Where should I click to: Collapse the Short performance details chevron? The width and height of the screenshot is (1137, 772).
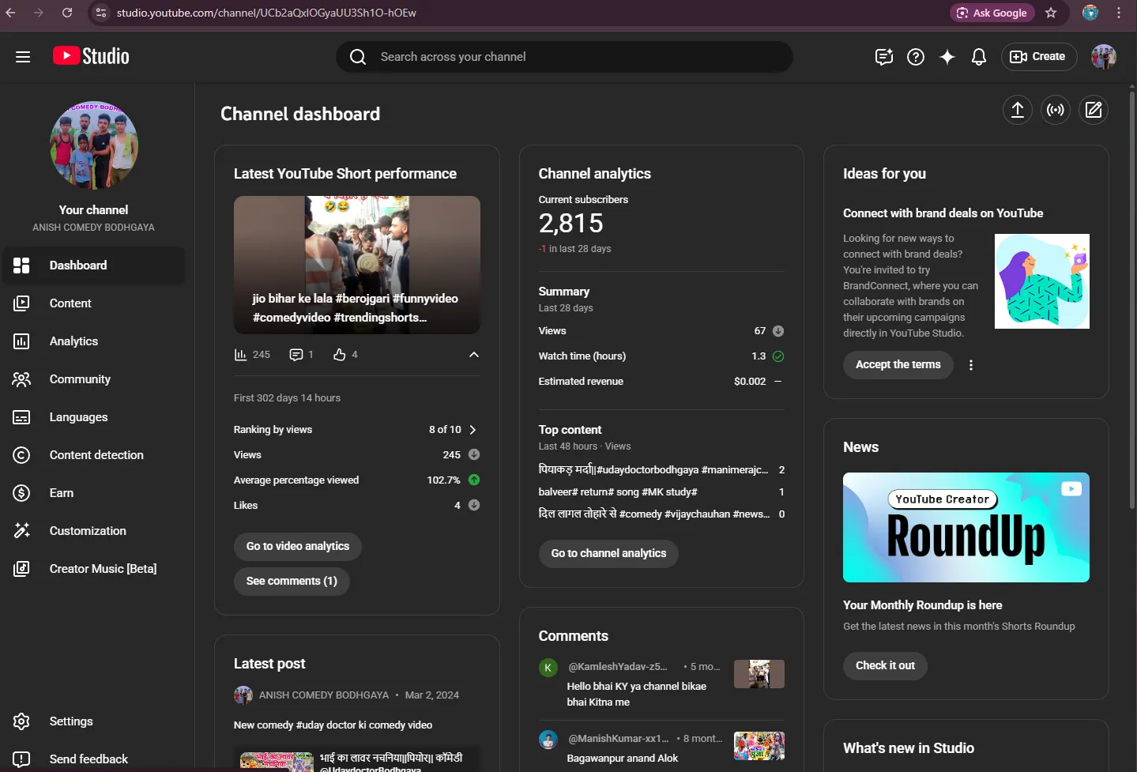(474, 355)
